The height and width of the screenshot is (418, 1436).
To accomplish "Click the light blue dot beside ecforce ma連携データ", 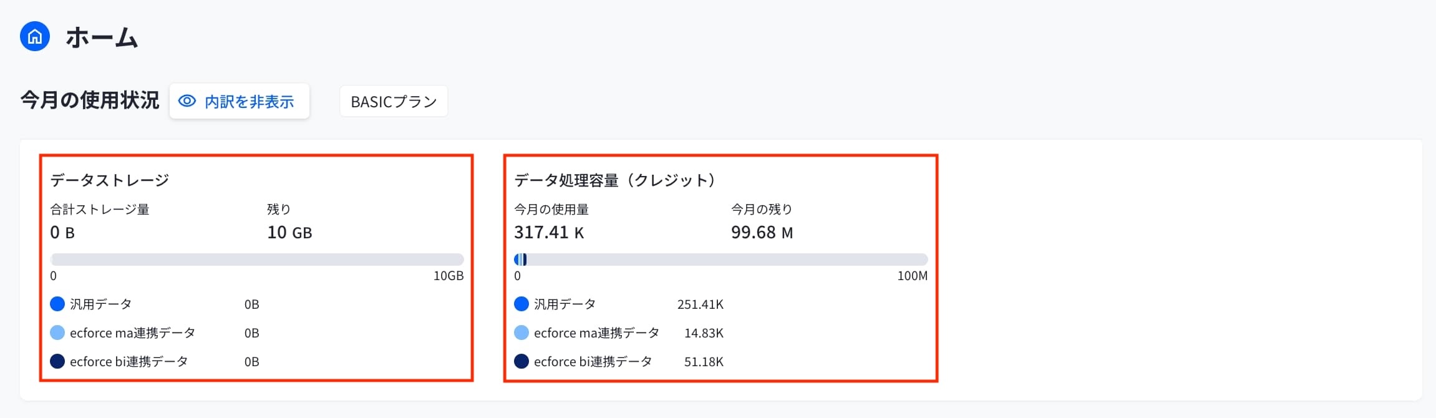I will coord(57,333).
